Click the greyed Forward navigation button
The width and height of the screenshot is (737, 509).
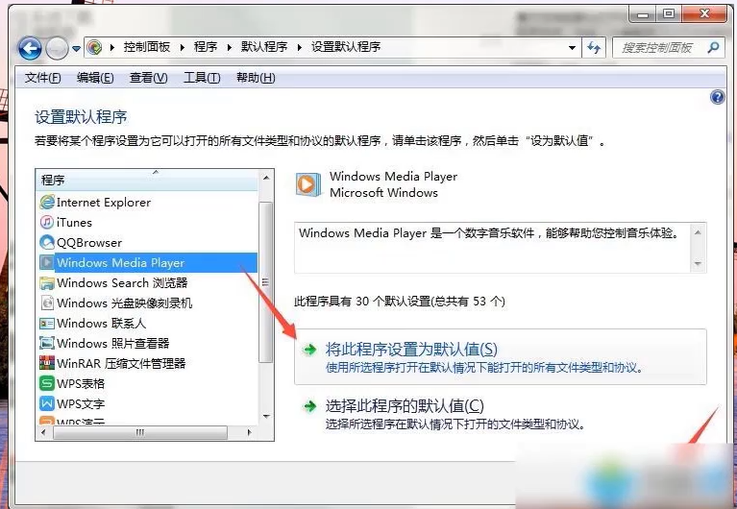pos(57,48)
